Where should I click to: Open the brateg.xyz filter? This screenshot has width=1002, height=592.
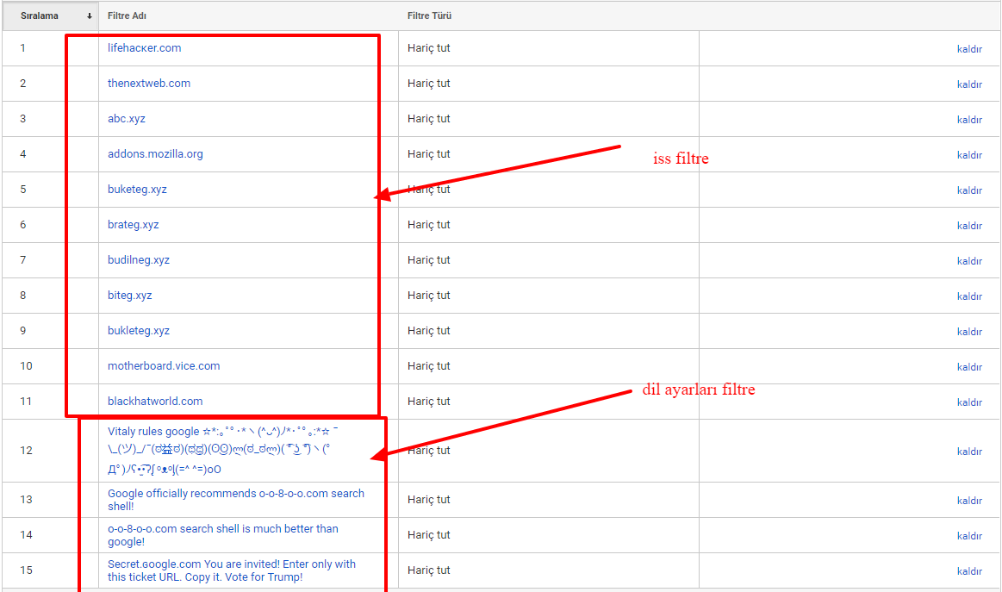pos(133,224)
